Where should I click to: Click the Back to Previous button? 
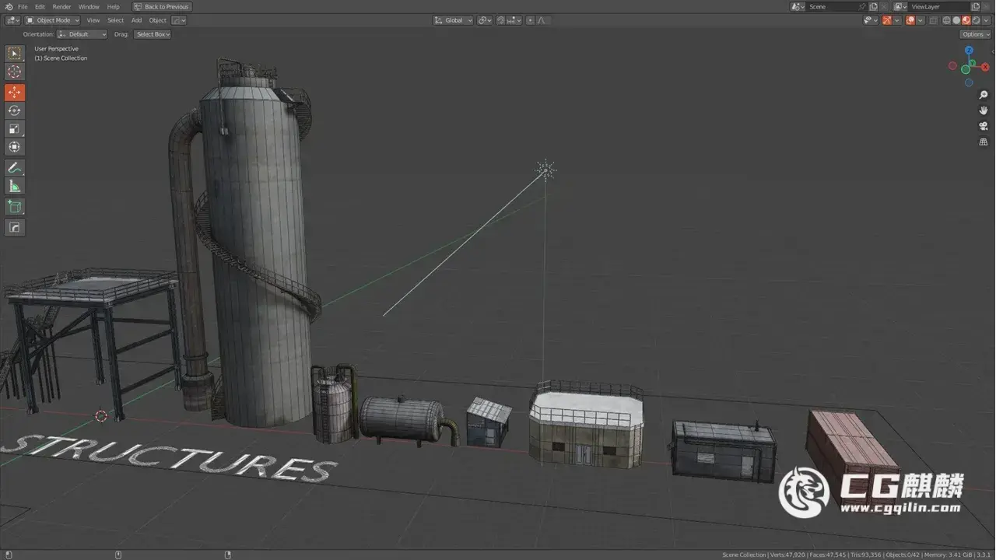coord(162,7)
